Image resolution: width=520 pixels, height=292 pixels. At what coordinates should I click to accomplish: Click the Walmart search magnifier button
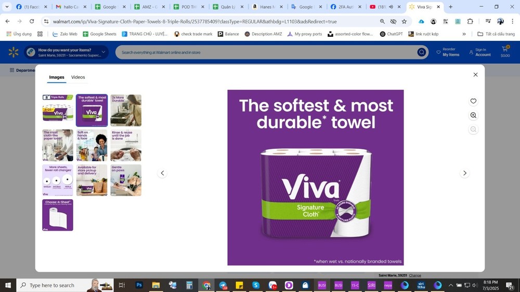421,52
